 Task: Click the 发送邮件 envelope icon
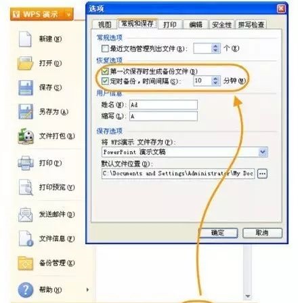25,214
